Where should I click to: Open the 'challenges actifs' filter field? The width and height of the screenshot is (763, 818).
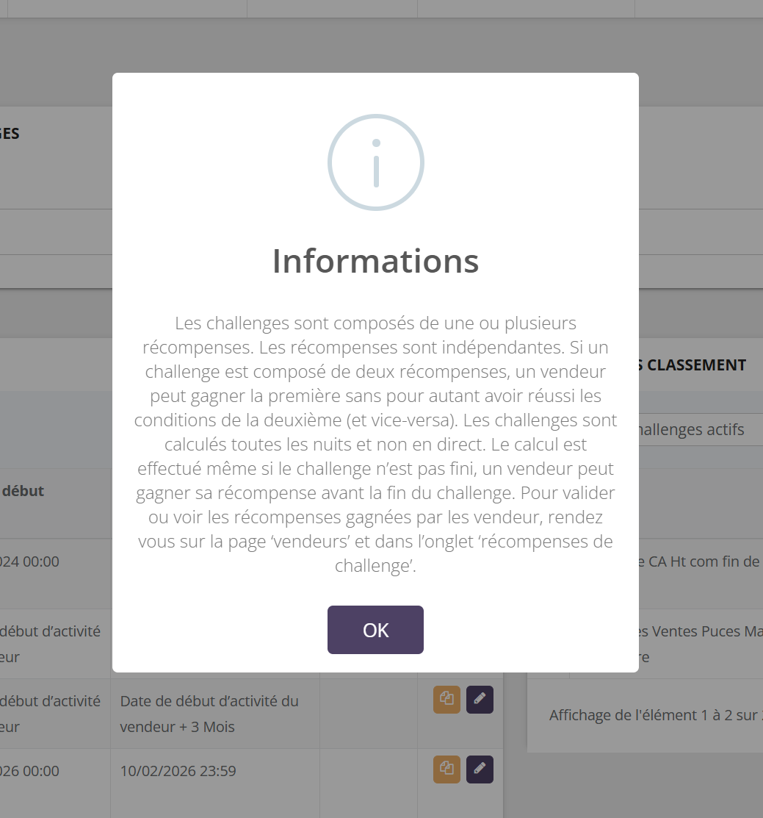(x=701, y=429)
